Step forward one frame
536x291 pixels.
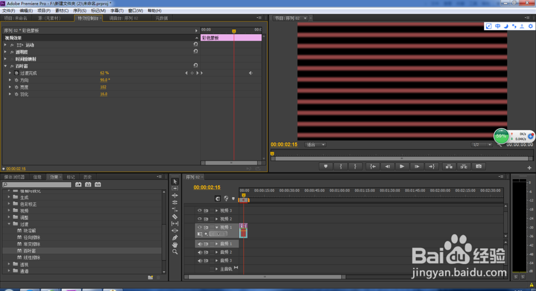(417, 167)
